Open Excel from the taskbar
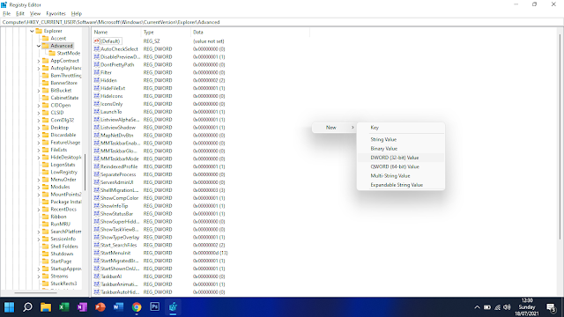The width and height of the screenshot is (564, 317). click(x=64, y=307)
